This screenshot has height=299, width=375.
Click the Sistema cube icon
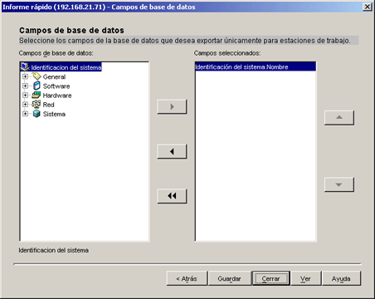37,114
